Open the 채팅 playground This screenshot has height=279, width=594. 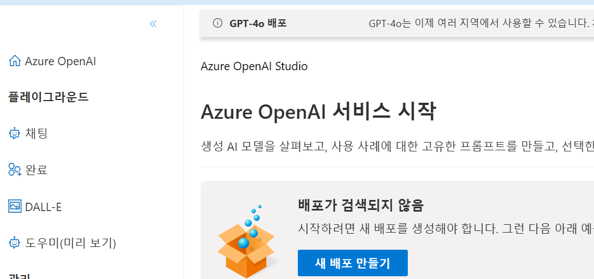(x=36, y=134)
